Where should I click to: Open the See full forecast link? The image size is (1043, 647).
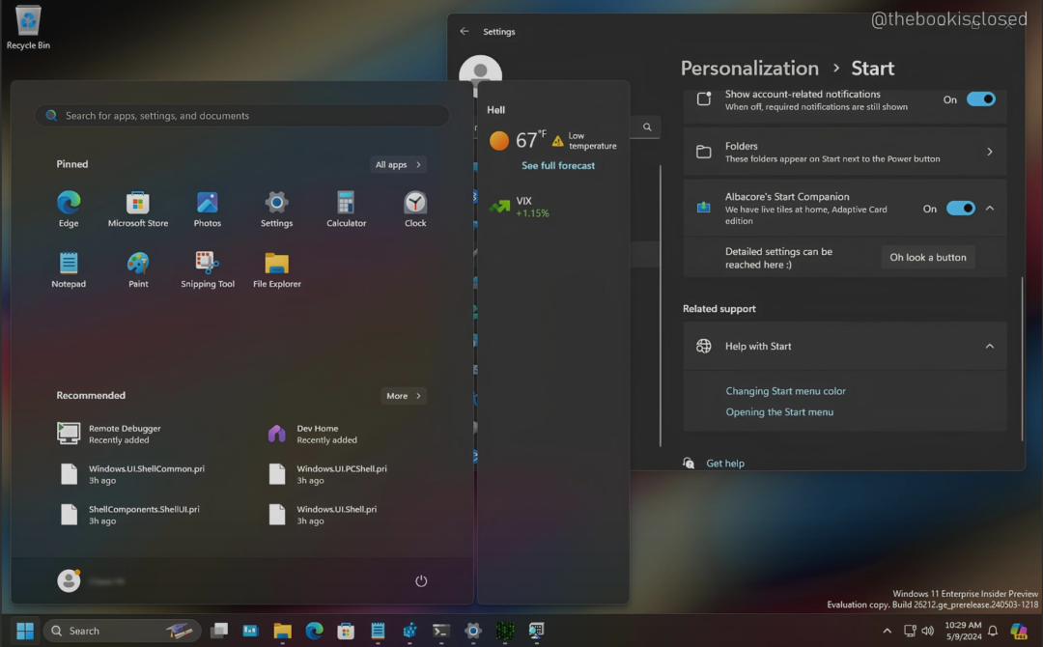coord(558,166)
